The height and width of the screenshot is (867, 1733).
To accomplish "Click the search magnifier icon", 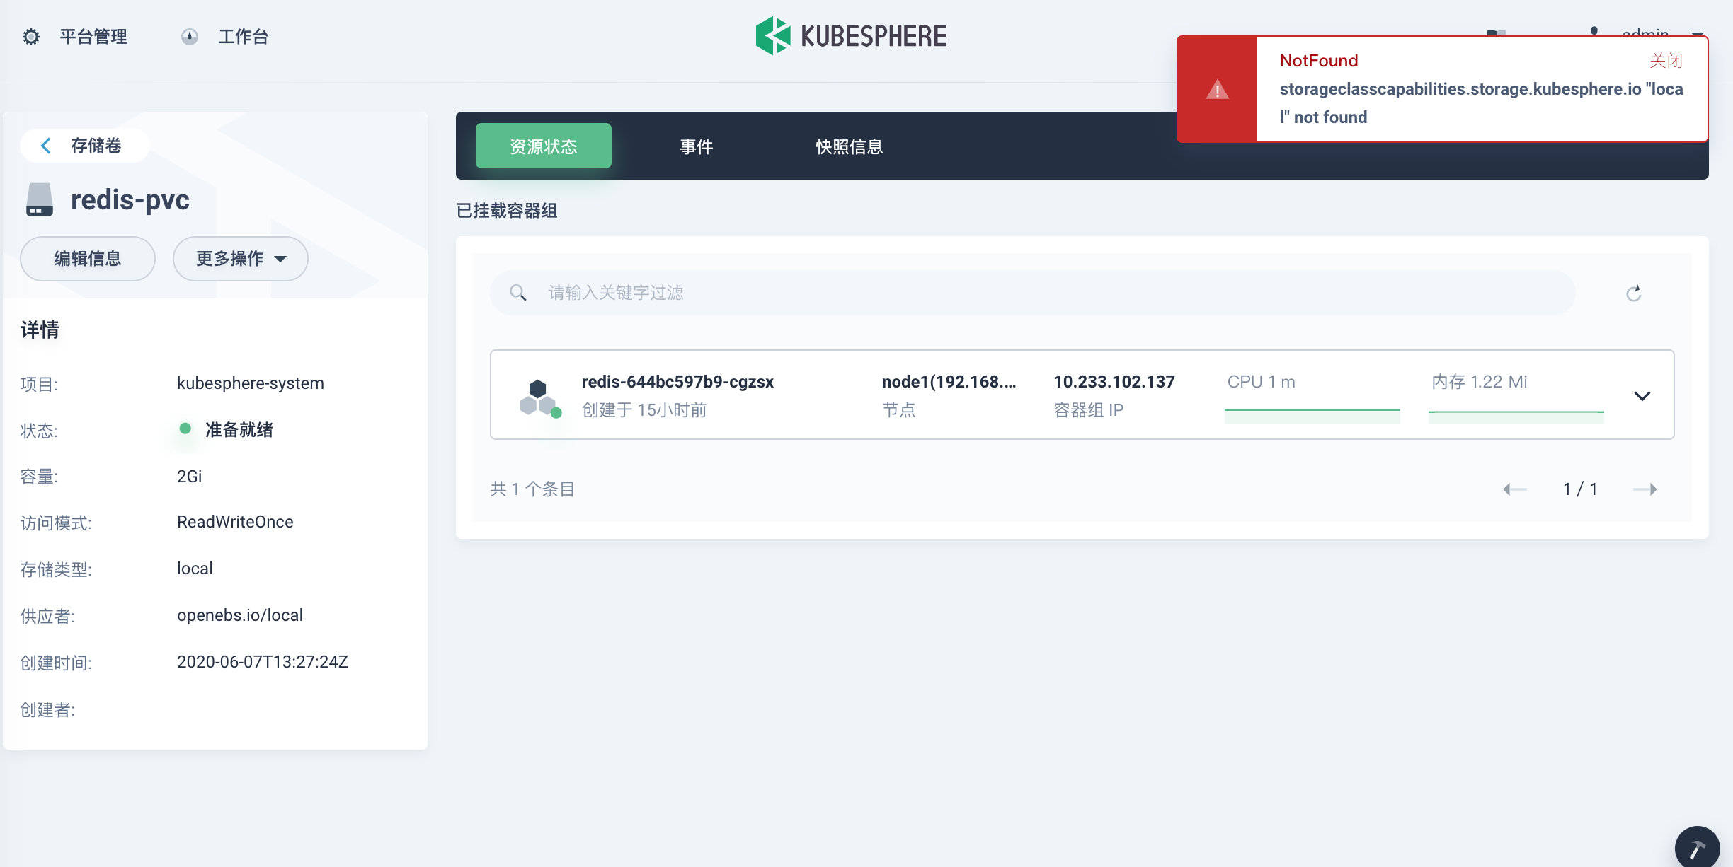I will tap(518, 293).
